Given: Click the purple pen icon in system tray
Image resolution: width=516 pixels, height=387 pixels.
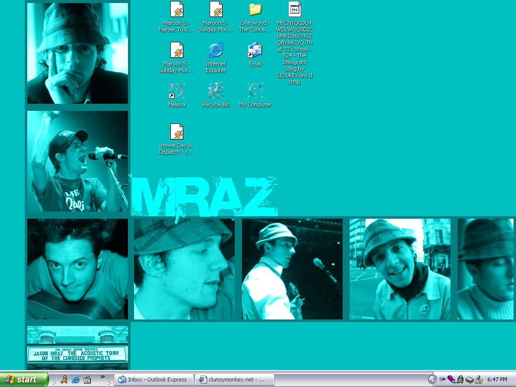Looking at the screenshot, I should pyautogui.click(x=451, y=379).
